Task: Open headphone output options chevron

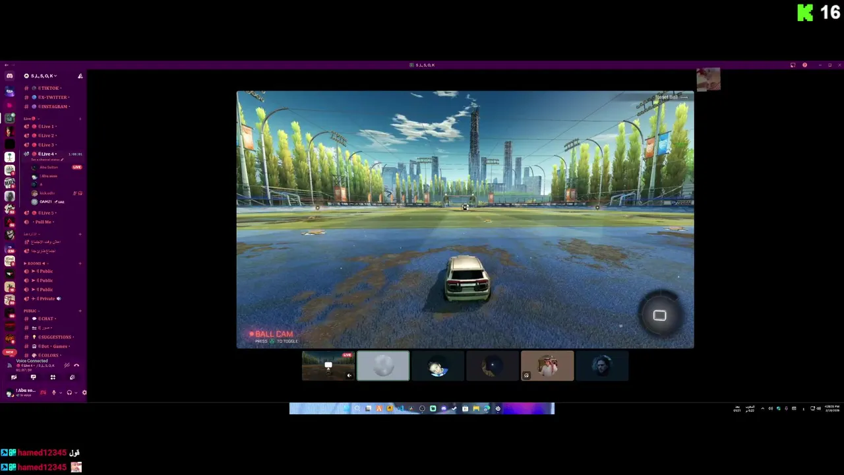Action: click(x=76, y=393)
